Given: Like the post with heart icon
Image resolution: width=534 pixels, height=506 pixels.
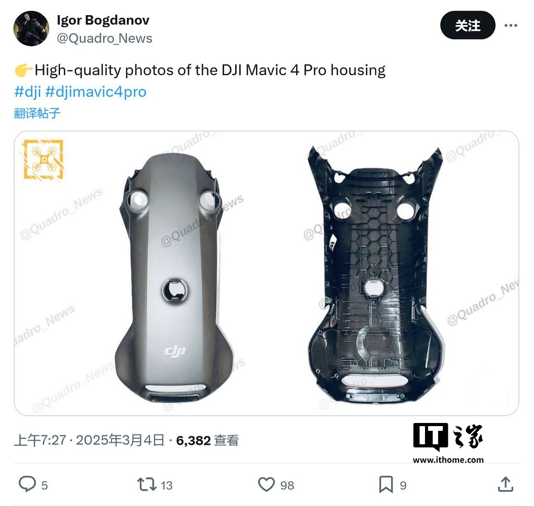Looking at the screenshot, I should (x=266, y=485).
